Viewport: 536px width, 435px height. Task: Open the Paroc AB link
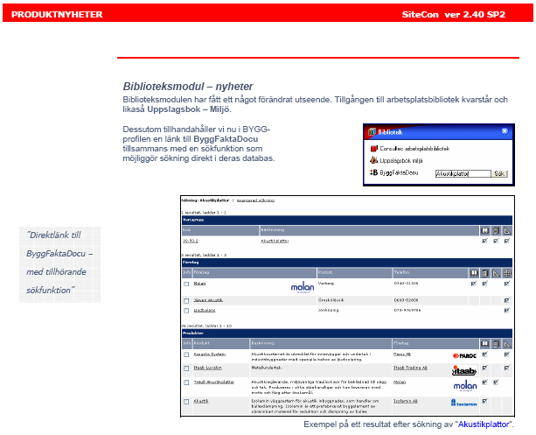402,354
